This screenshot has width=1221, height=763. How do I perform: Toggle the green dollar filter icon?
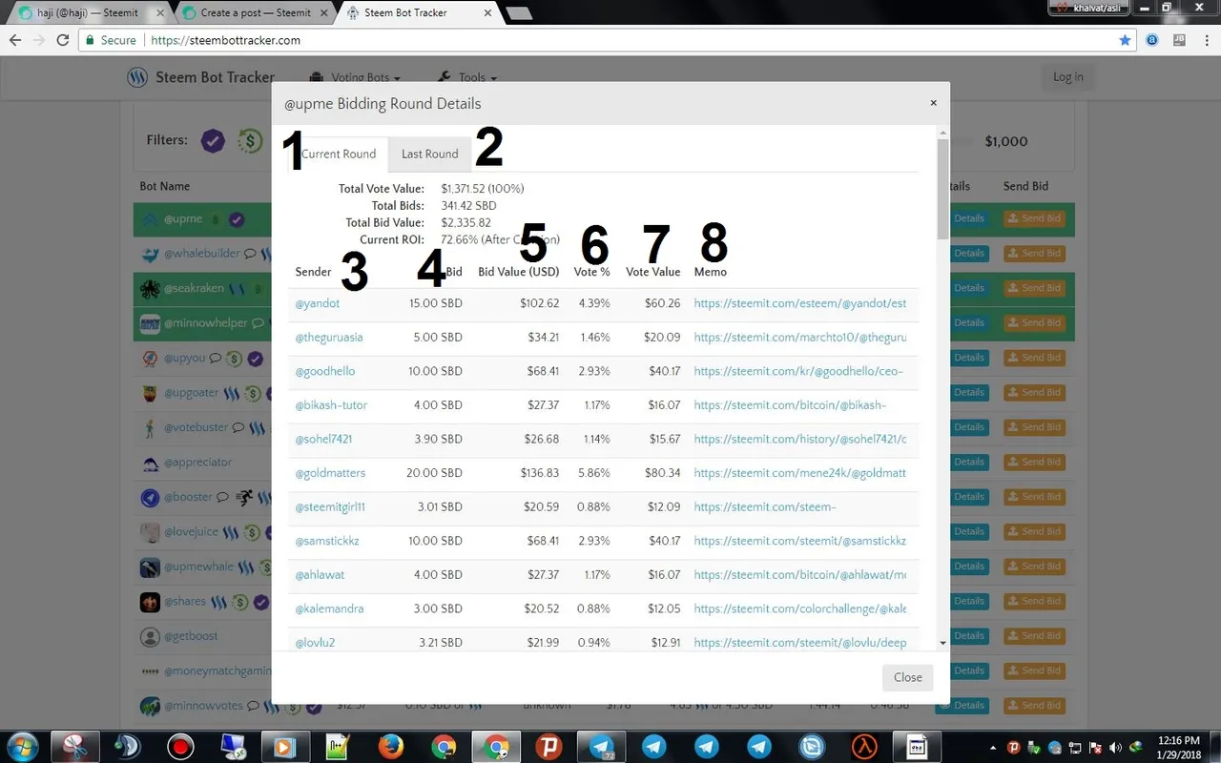click(250, 141)
